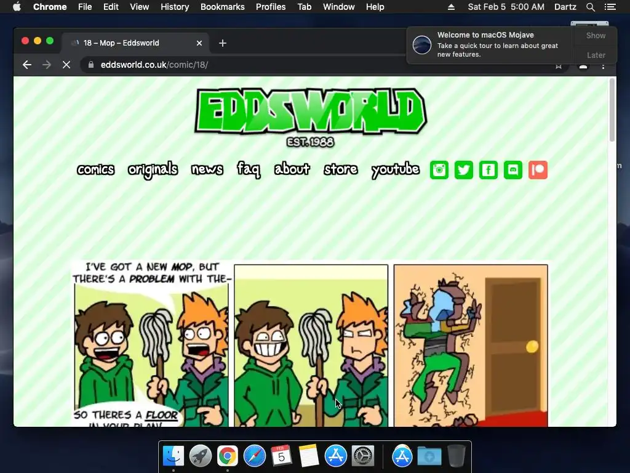630x473 pixels.
Task: Open Finder from the dock
Action: [173, 456]
